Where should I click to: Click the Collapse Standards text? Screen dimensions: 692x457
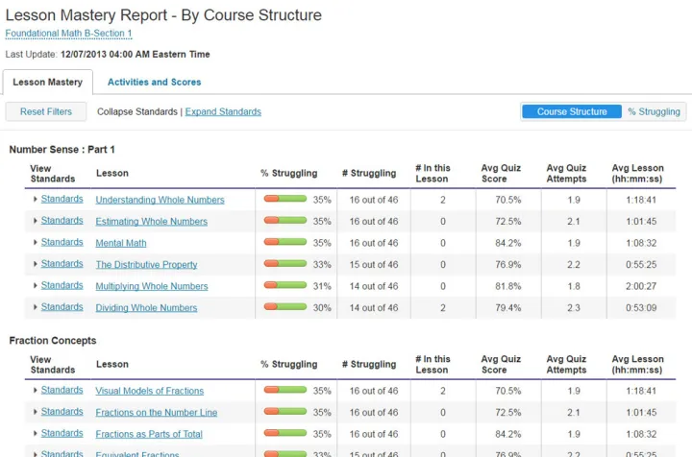137,111
